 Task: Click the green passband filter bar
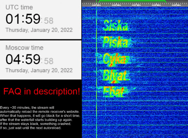coord(132,1)
